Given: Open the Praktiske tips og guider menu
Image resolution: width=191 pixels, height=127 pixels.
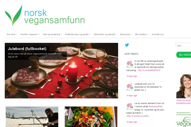Looking at the screenshot, I should tap(78, 34).
